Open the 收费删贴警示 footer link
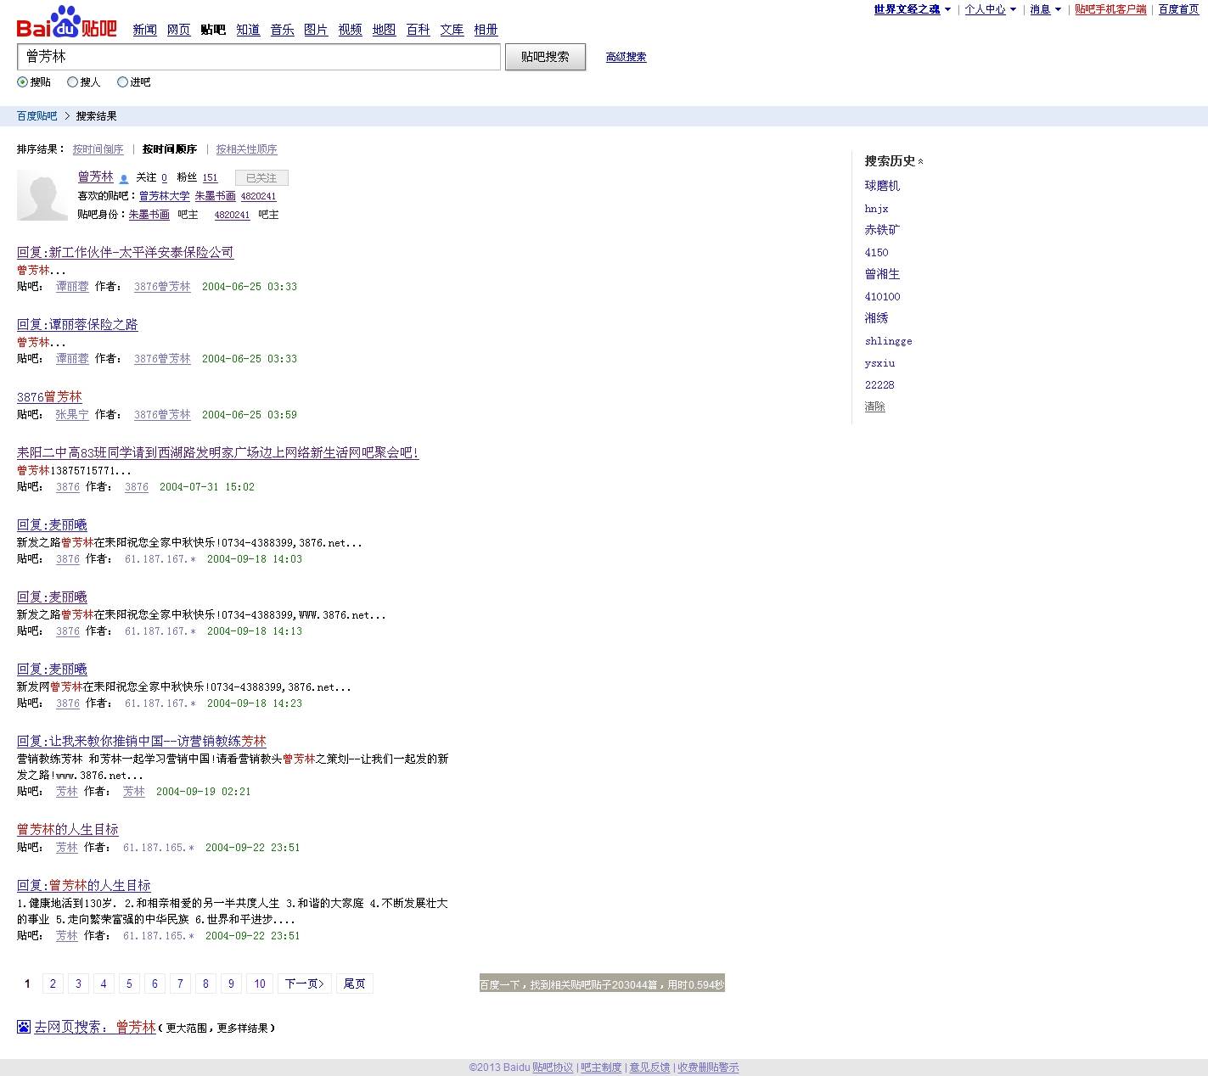This screenshot has height=1076, width=1208. pyautogui.click(x=708, y=1068)
